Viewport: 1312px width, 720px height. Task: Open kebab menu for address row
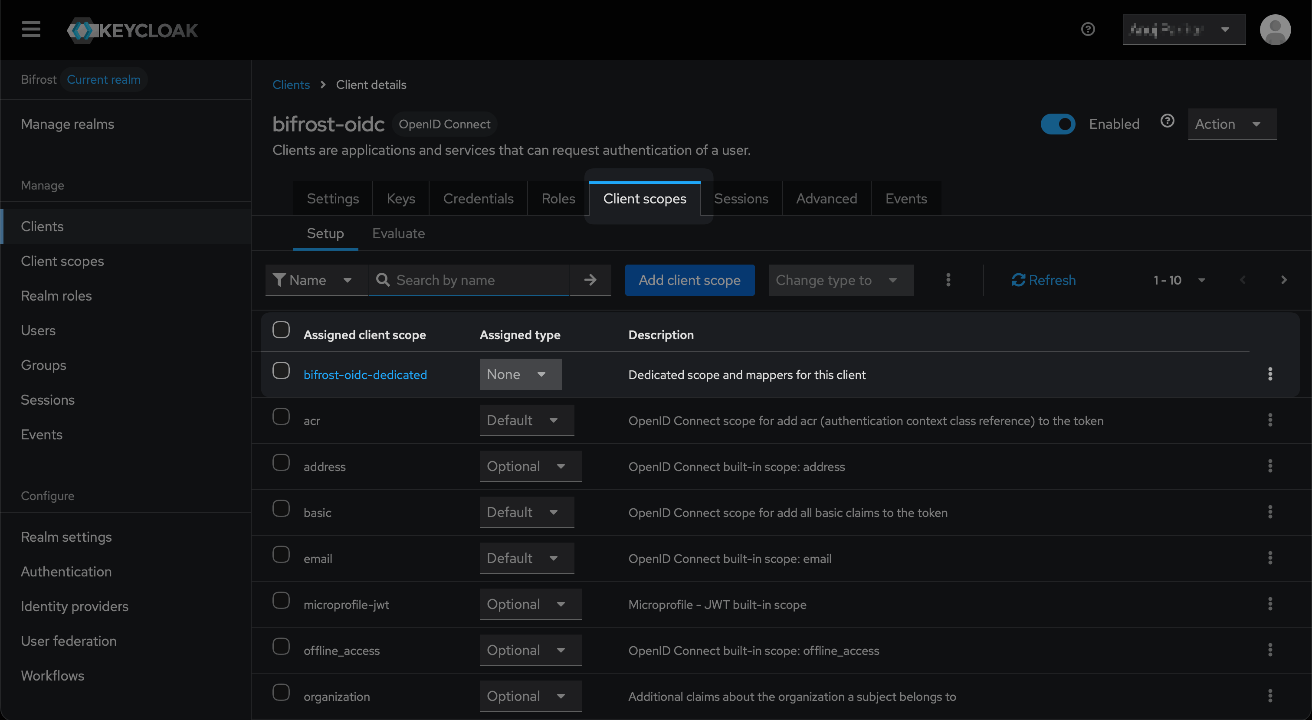point(1270,466)
